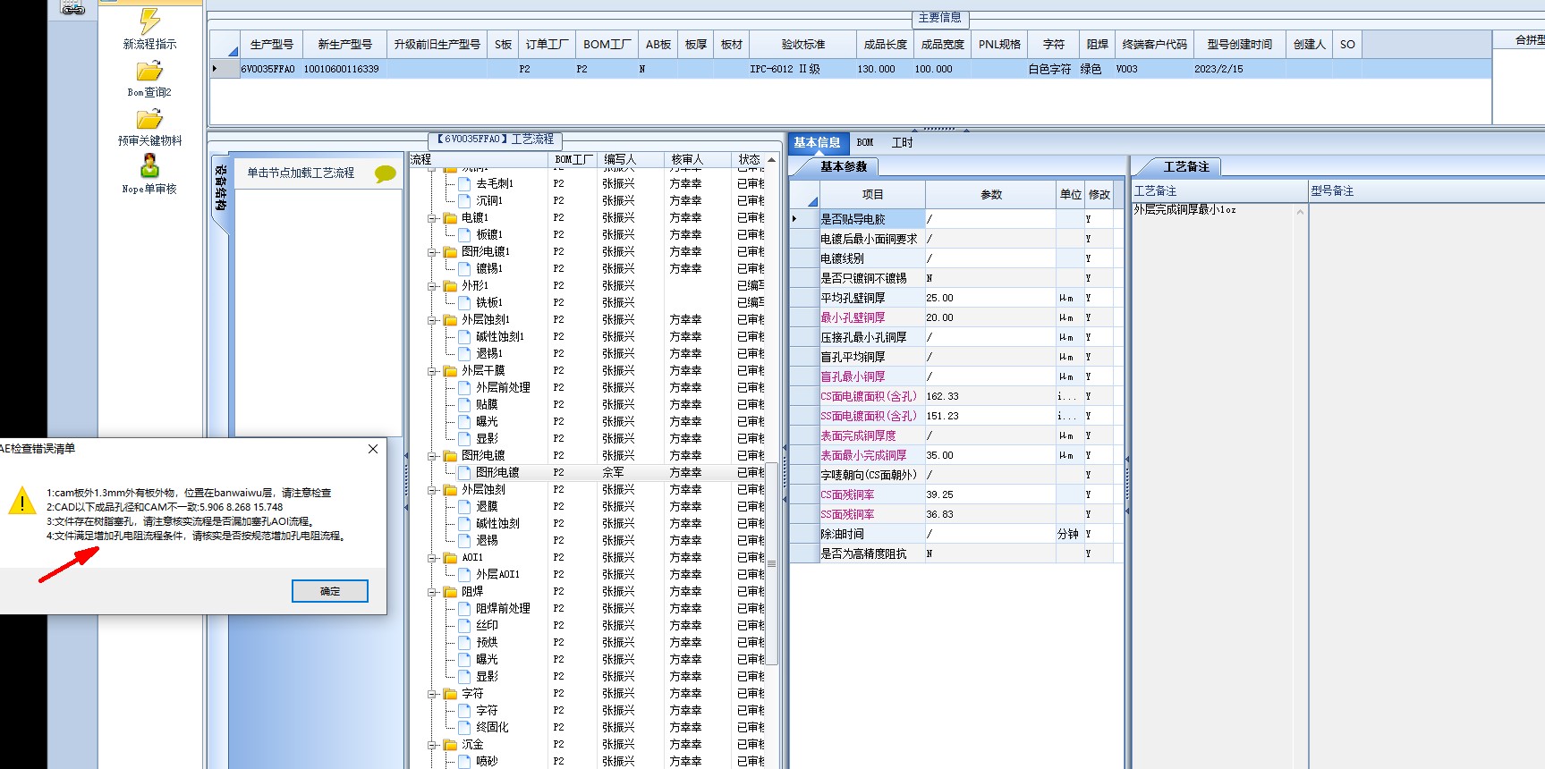Collapse the 外层蚀刻1 tree node
This screenshot has width=1545, height=769.
point(433,320)
